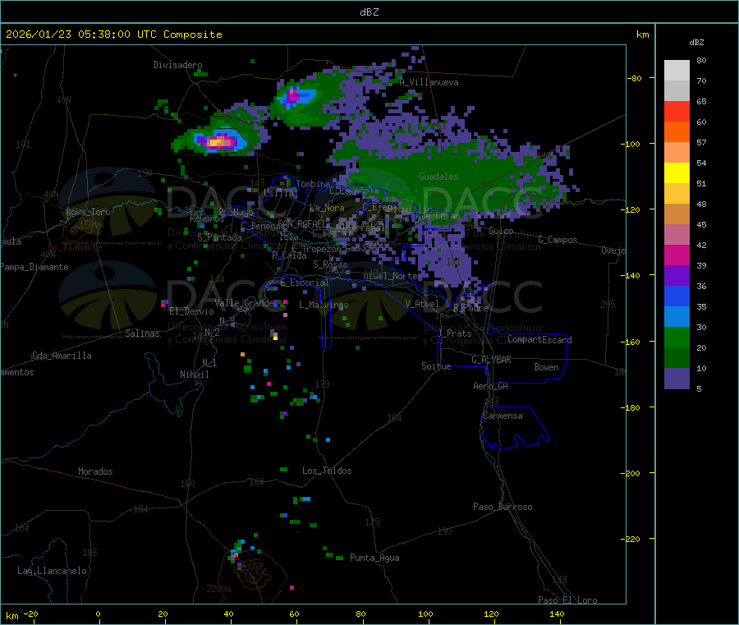Click the '-160' km tick on right axis

(631, 342)
